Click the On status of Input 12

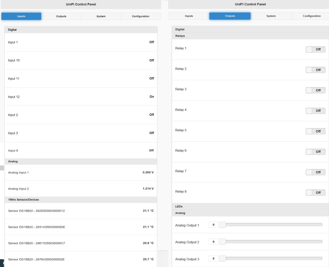point(152,97)
